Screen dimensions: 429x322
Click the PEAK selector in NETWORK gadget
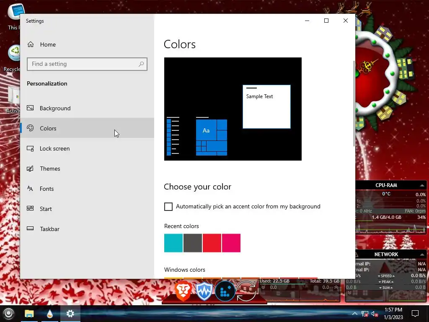[386, 282]
